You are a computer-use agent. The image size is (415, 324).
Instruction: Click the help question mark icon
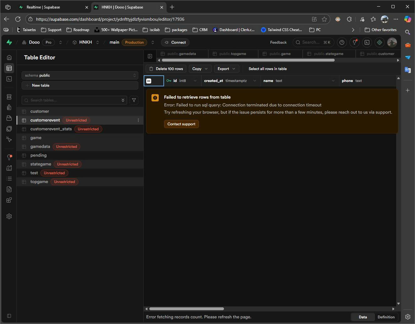[342, 42]
